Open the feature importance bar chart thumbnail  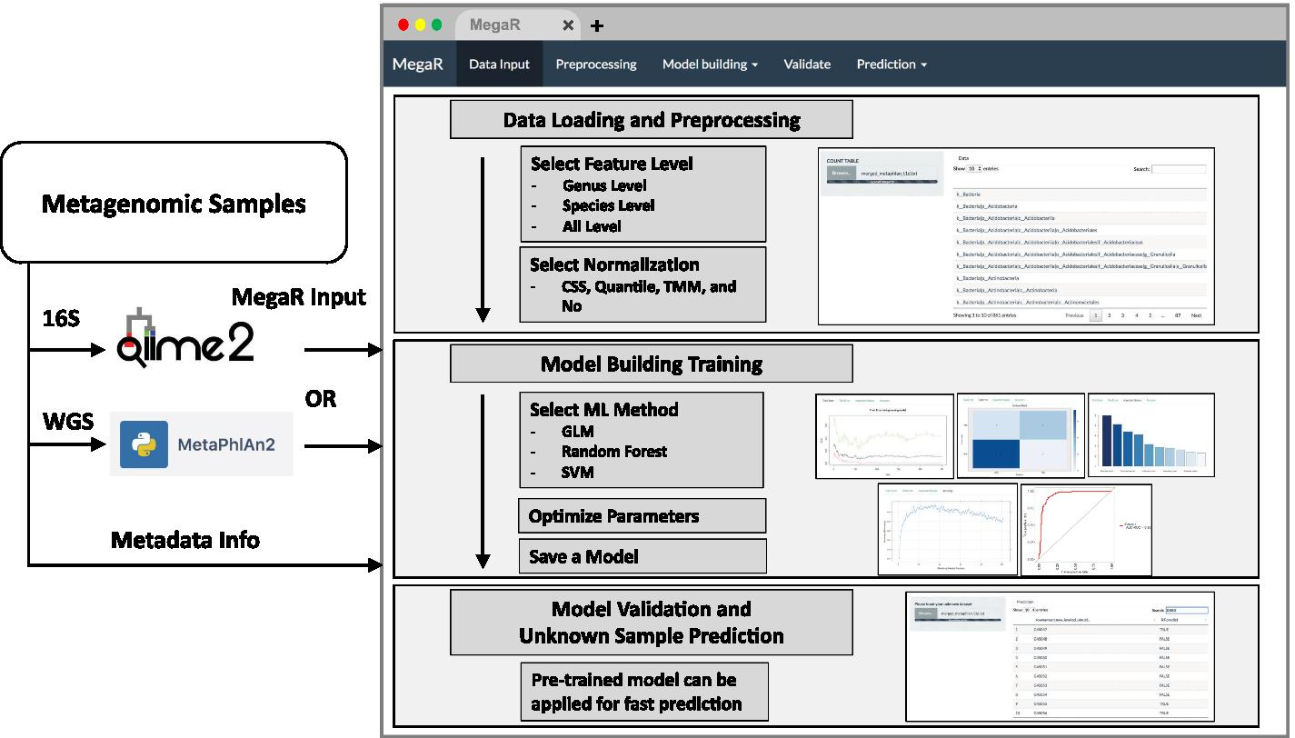pyautogui.click(x=1151, y=434)
